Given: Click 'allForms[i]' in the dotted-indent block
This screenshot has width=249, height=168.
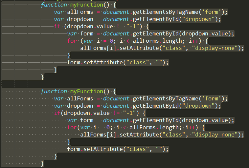Looking at the screenshot, I should click(x=98, y=135).
